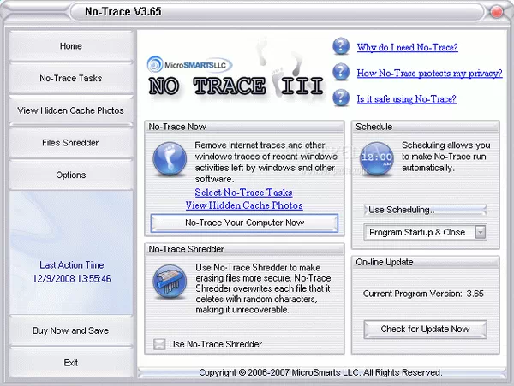Image resolution: width=514 pixels, height=386 pixels.
Task: Click help icon beside 'Is it safe using No-Trace?'
Action: click(341, 98)
